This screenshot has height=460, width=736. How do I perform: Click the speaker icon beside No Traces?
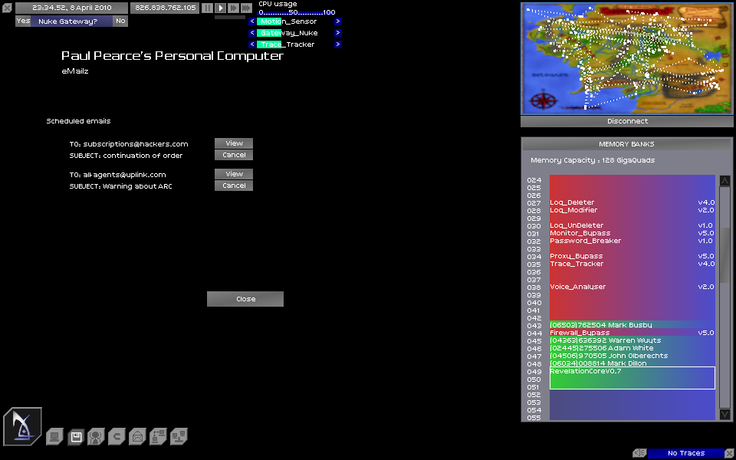point(639,453)
